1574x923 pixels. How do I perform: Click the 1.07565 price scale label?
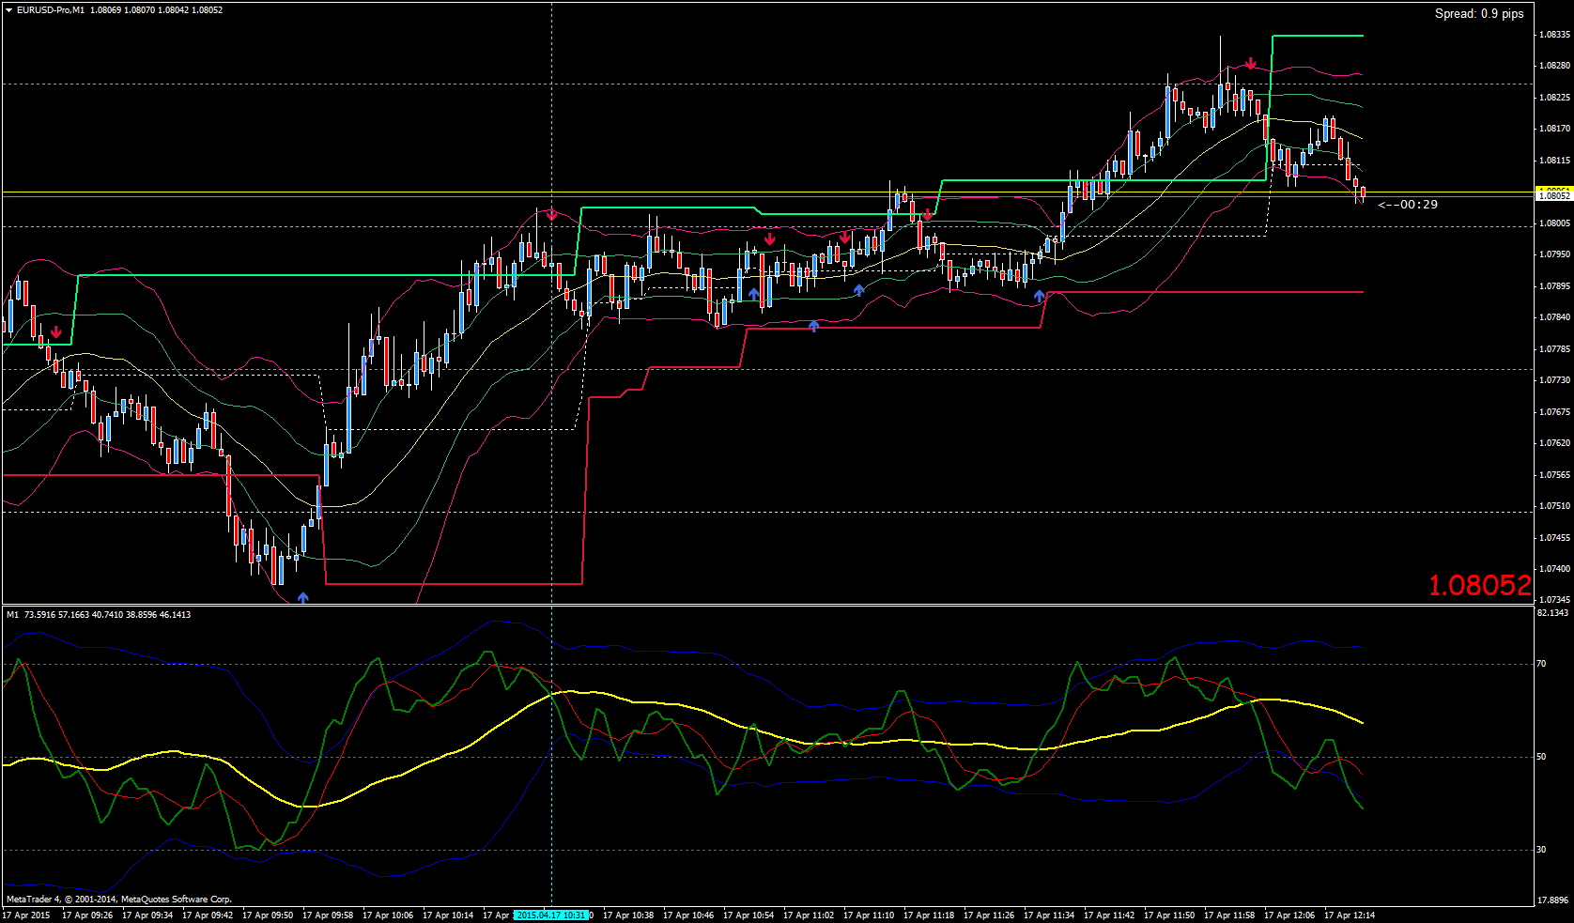pos(1554,475)
